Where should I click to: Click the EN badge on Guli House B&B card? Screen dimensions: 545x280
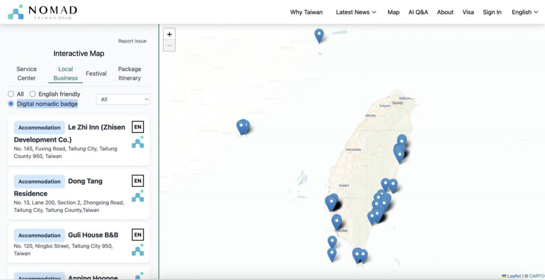click(138, 234)
